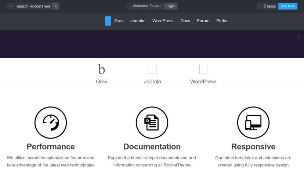The width and height of the screenshot is (304, 170).
Task: Click the Joomla platform icon
Action: 152,69
